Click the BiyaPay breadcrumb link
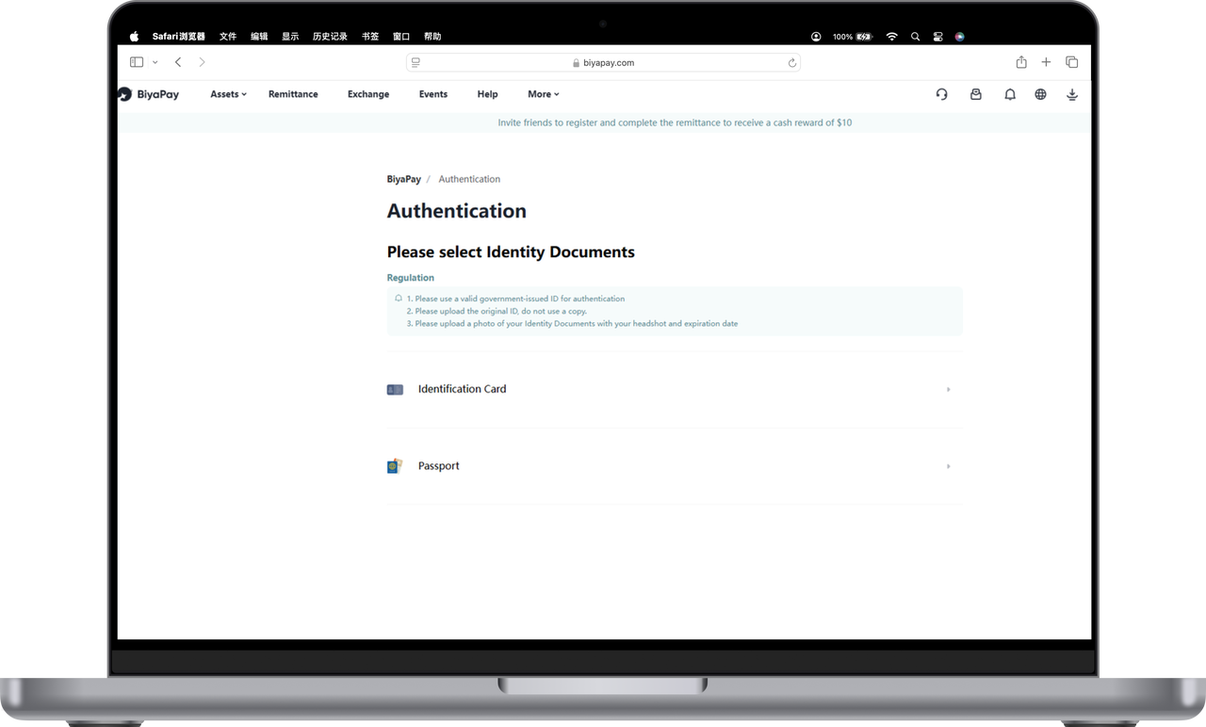Viewport: 1206px width, 727px height. (404, 179)
